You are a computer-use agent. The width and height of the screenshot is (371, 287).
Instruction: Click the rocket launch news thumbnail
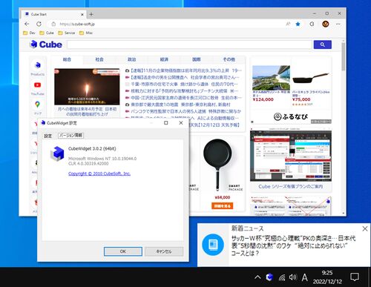pos(87,87)
